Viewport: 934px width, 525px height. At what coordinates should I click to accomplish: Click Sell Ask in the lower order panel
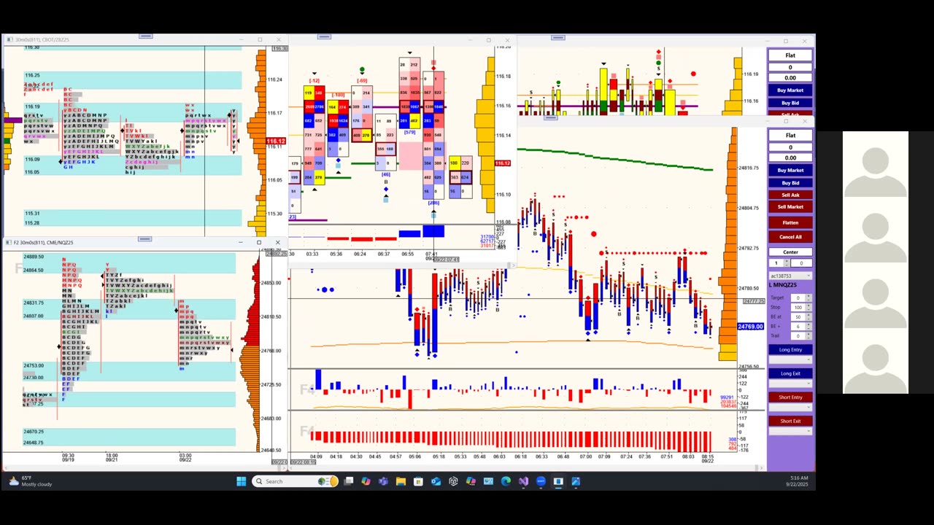790,195
